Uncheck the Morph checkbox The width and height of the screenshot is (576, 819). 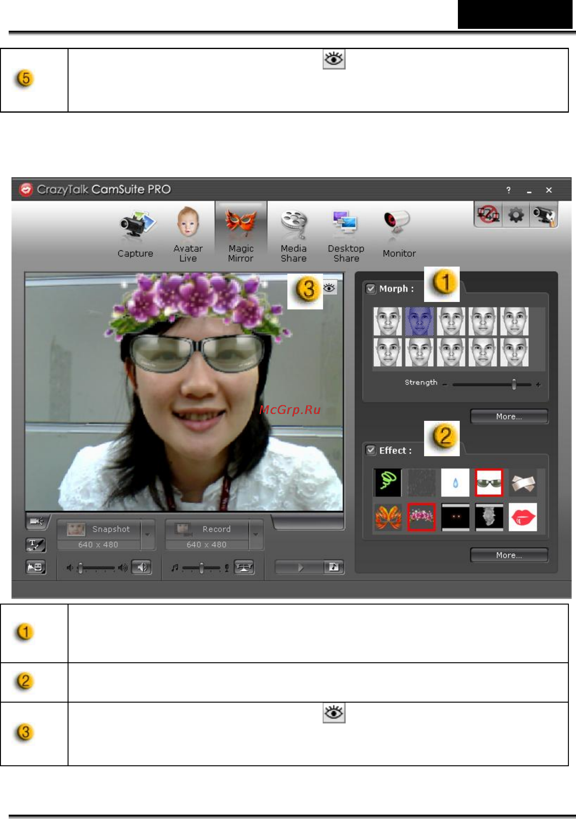pyautogui.click(x=371, y=288)
